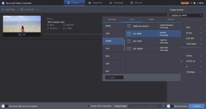Open the output folder browse icon
The image size is (206, 109).
point(163,106)
